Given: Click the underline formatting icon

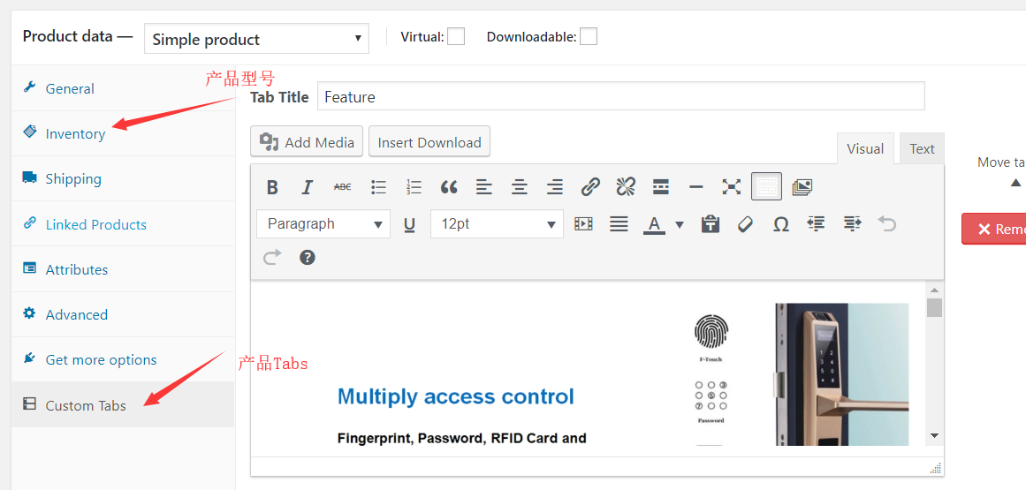Looking at the screenshot, I should 409,224.
